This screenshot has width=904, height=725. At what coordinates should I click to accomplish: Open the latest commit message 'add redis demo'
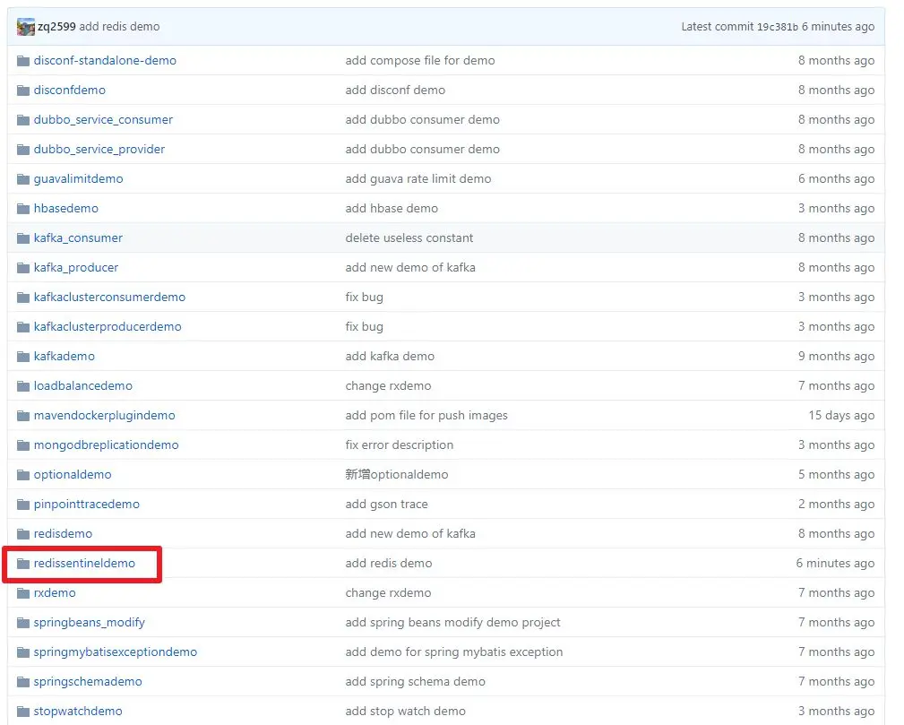(x=119, y=27)
